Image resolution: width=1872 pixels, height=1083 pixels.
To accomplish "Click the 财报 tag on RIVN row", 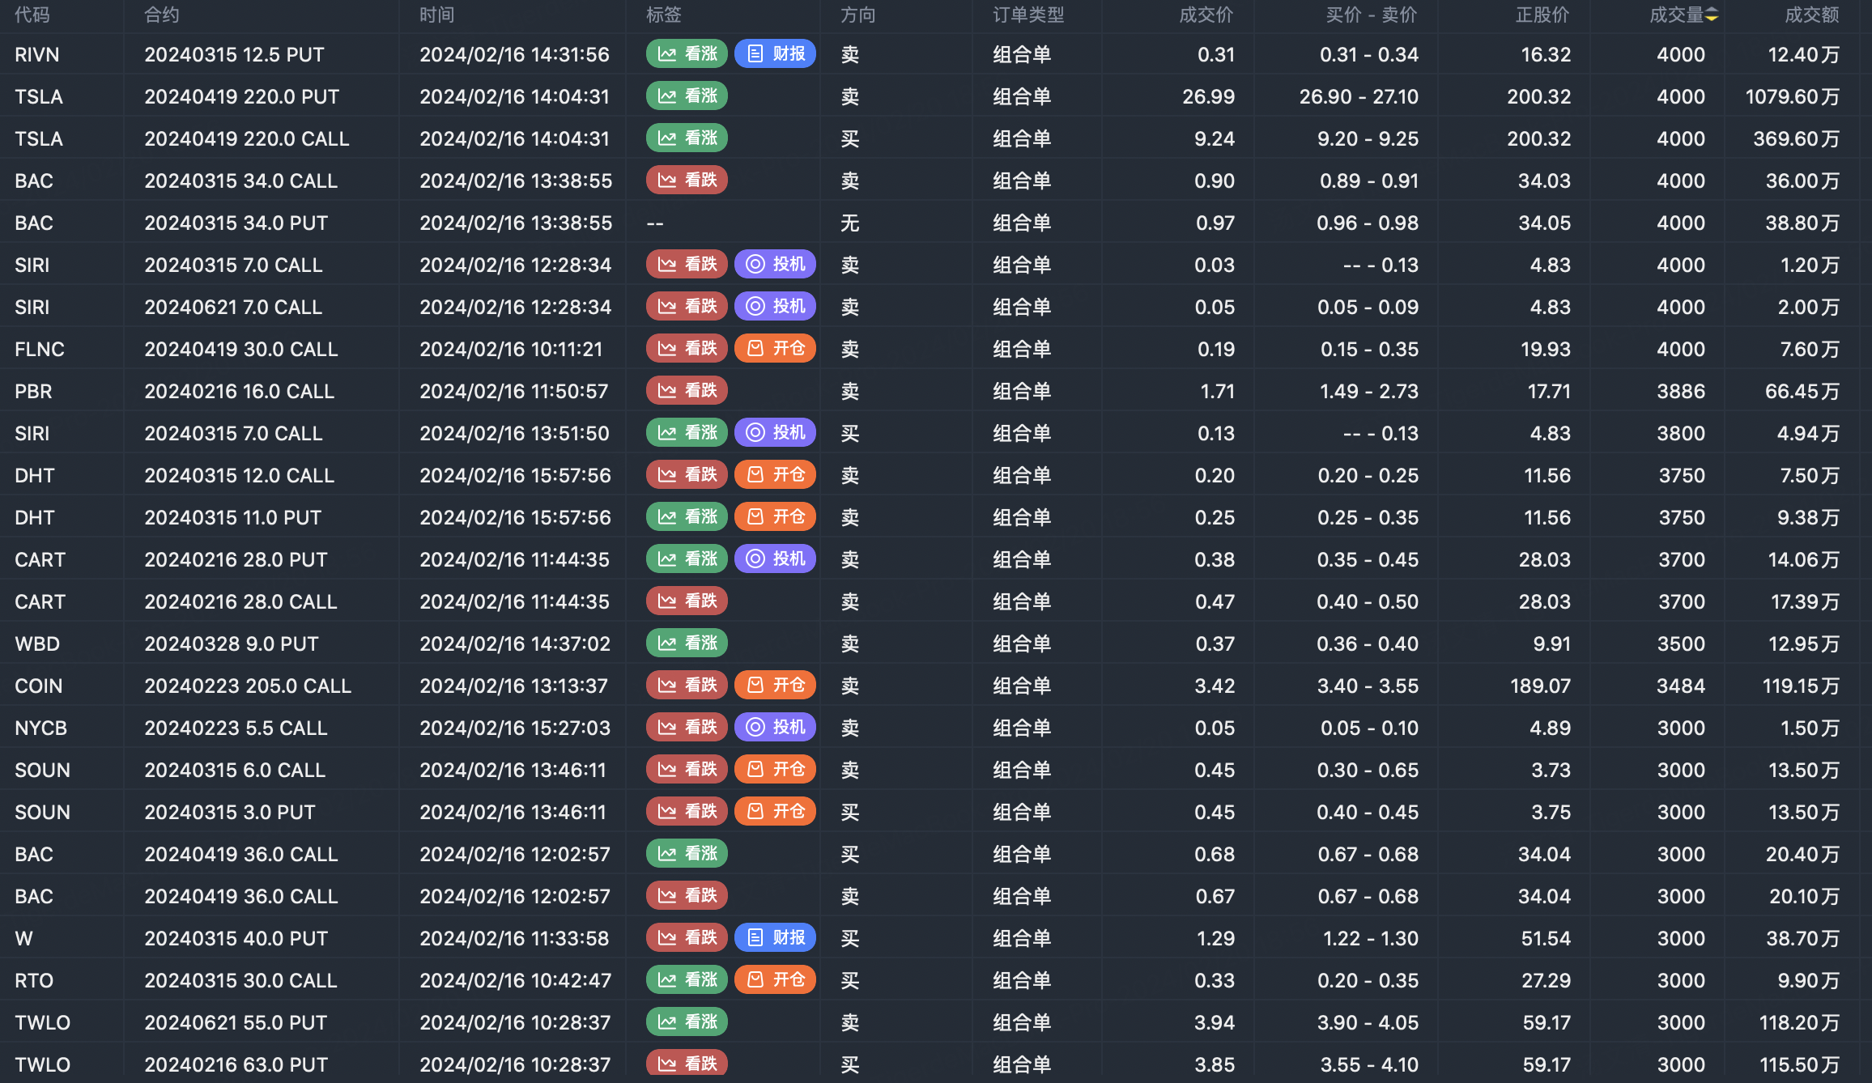I will 775,54.
